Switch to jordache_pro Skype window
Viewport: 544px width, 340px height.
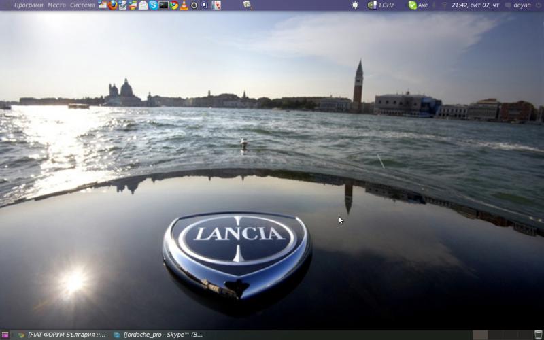click(x=158, y=335)
